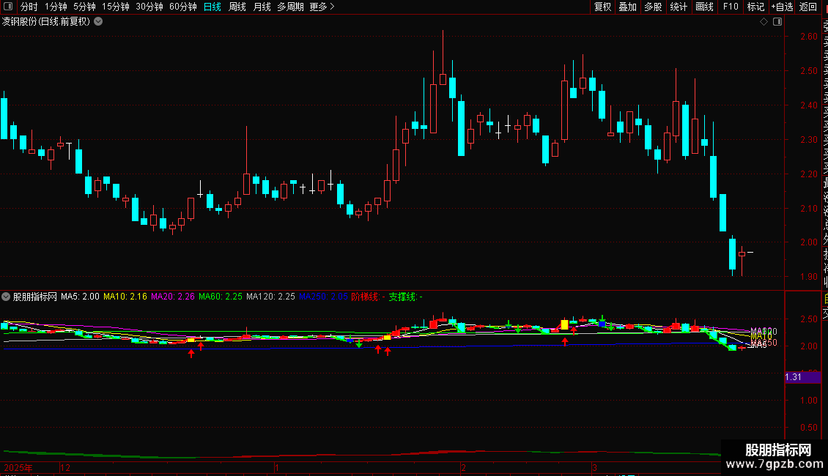Image resolution: width=828 pixels, height=476 pixels.
Task: Click the diamond marker icon in the chart corner
Action: 764,22
